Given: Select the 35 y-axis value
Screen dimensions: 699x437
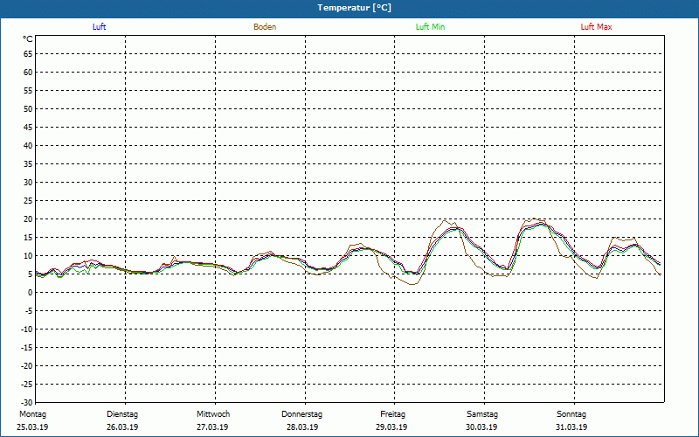Looking at the screenshot, I should coord(28,163).
